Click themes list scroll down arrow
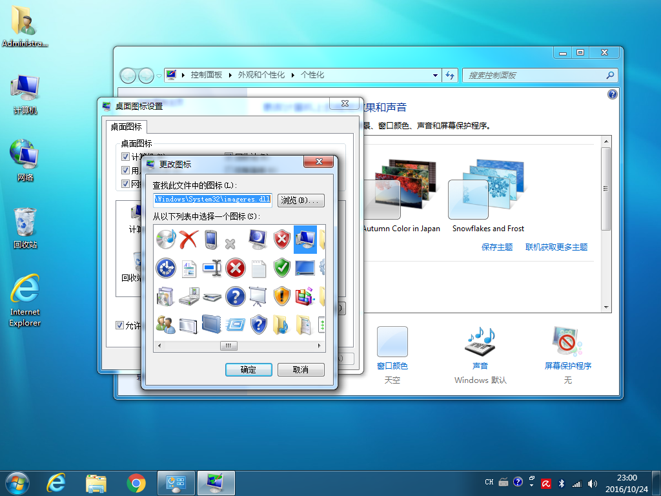Screen dimensions: 661x496 606,307
